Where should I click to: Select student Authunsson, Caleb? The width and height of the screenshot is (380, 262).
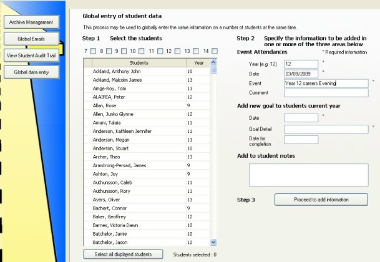[x=147, y=183]
